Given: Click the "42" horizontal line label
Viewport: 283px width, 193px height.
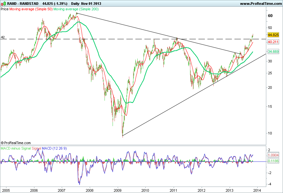Looking at the screenshot, I should (3, 37).
